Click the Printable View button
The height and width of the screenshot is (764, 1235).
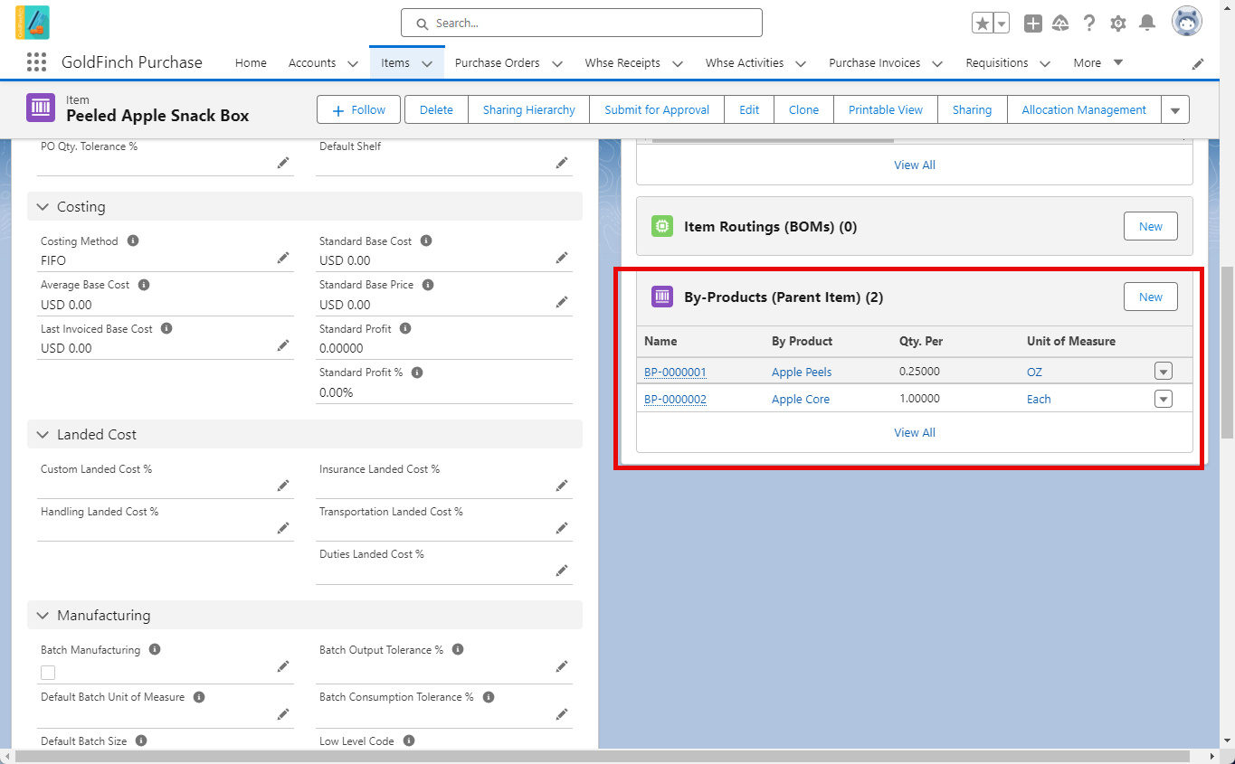[886, 110]
